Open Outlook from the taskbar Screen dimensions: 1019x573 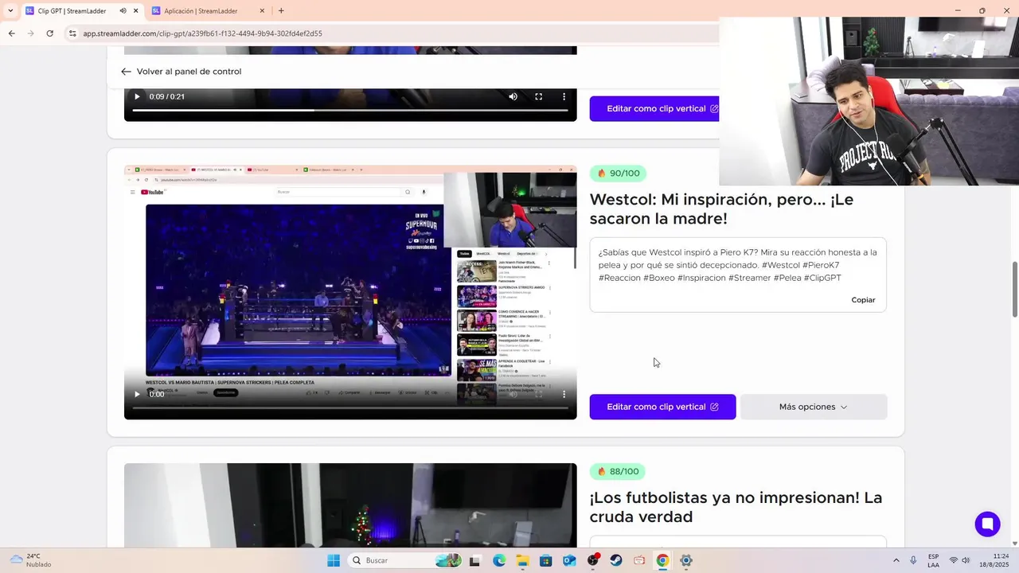[569, 560]
